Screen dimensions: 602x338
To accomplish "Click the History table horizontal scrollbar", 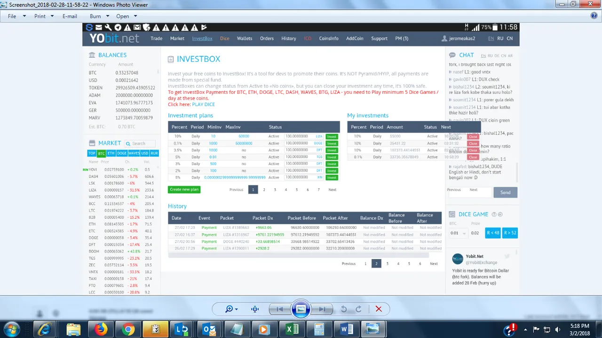I will 298,255.
